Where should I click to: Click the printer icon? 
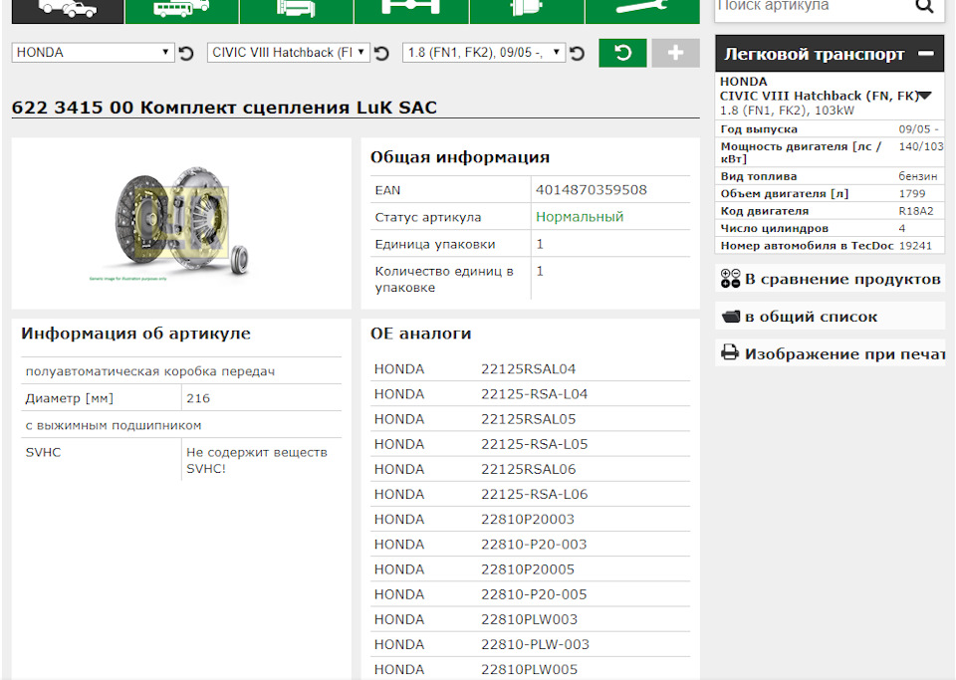click(730, 352)
